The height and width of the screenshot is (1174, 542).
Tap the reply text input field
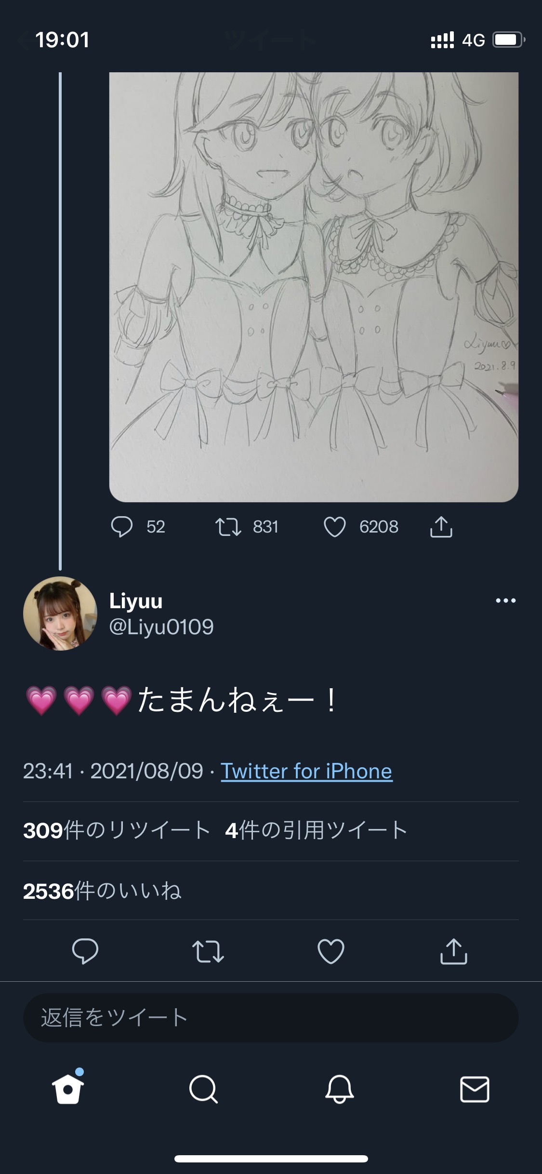tap(271, 1017)
